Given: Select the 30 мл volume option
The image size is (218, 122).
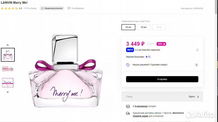Looking at the screenshot, I should tap(129, 27).
